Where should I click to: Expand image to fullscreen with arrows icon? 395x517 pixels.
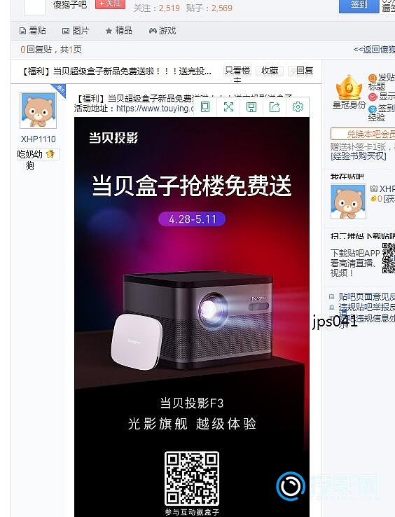[x=228, y=106]
